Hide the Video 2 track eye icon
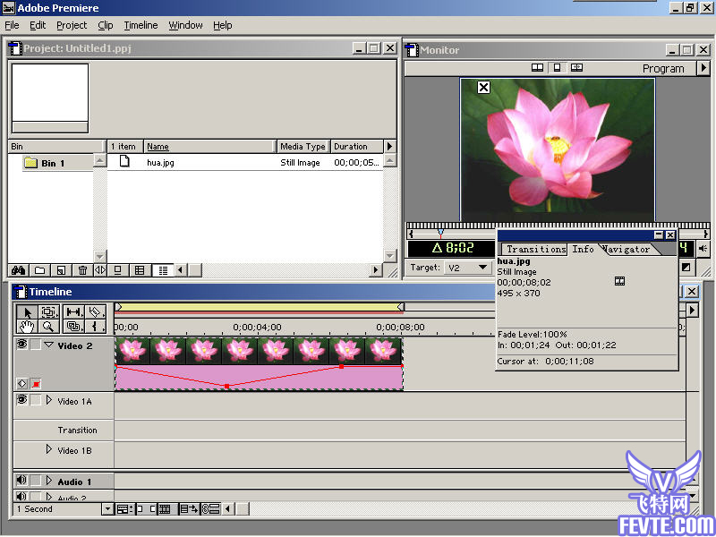 click(21, 345)
